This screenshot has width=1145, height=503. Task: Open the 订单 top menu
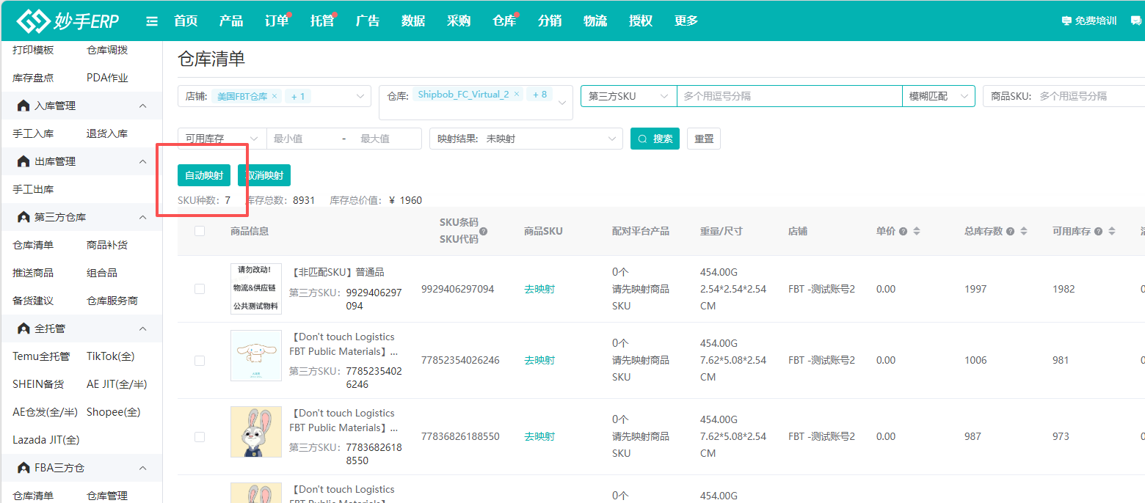277,21
